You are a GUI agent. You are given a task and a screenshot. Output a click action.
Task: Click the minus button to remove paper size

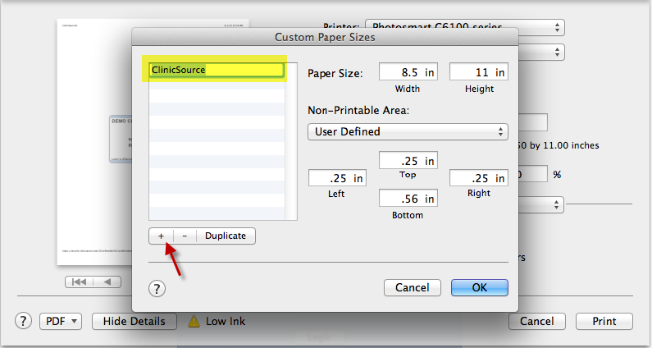(185, 236)
